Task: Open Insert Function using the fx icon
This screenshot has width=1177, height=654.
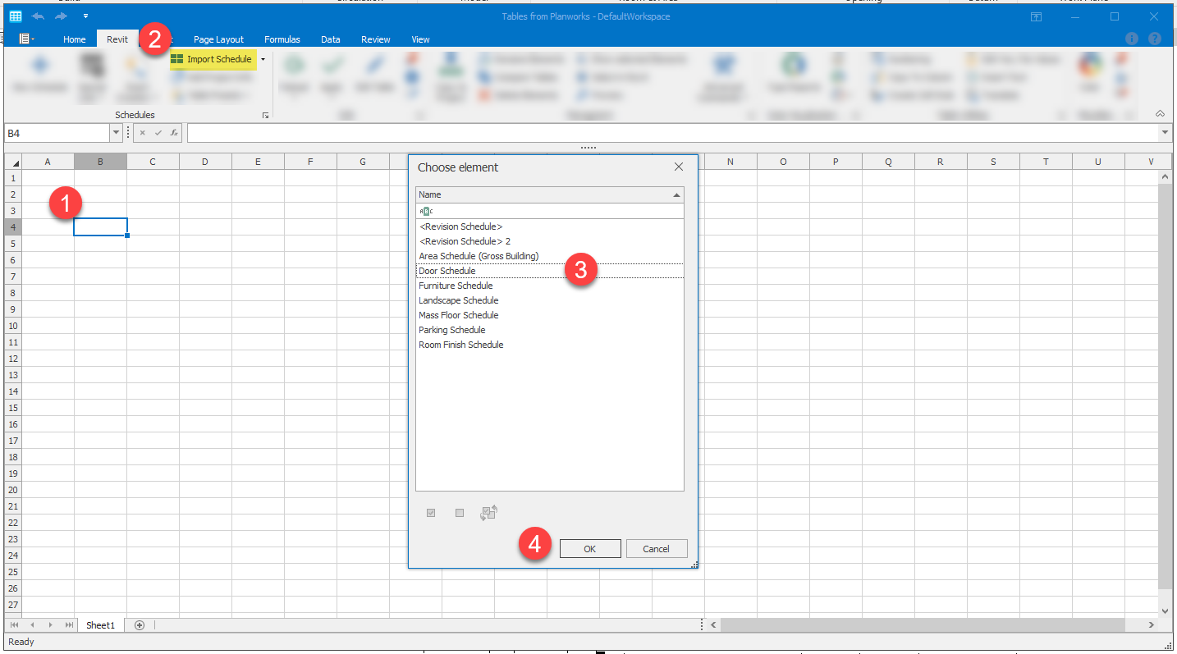Action: coord(174,133)
